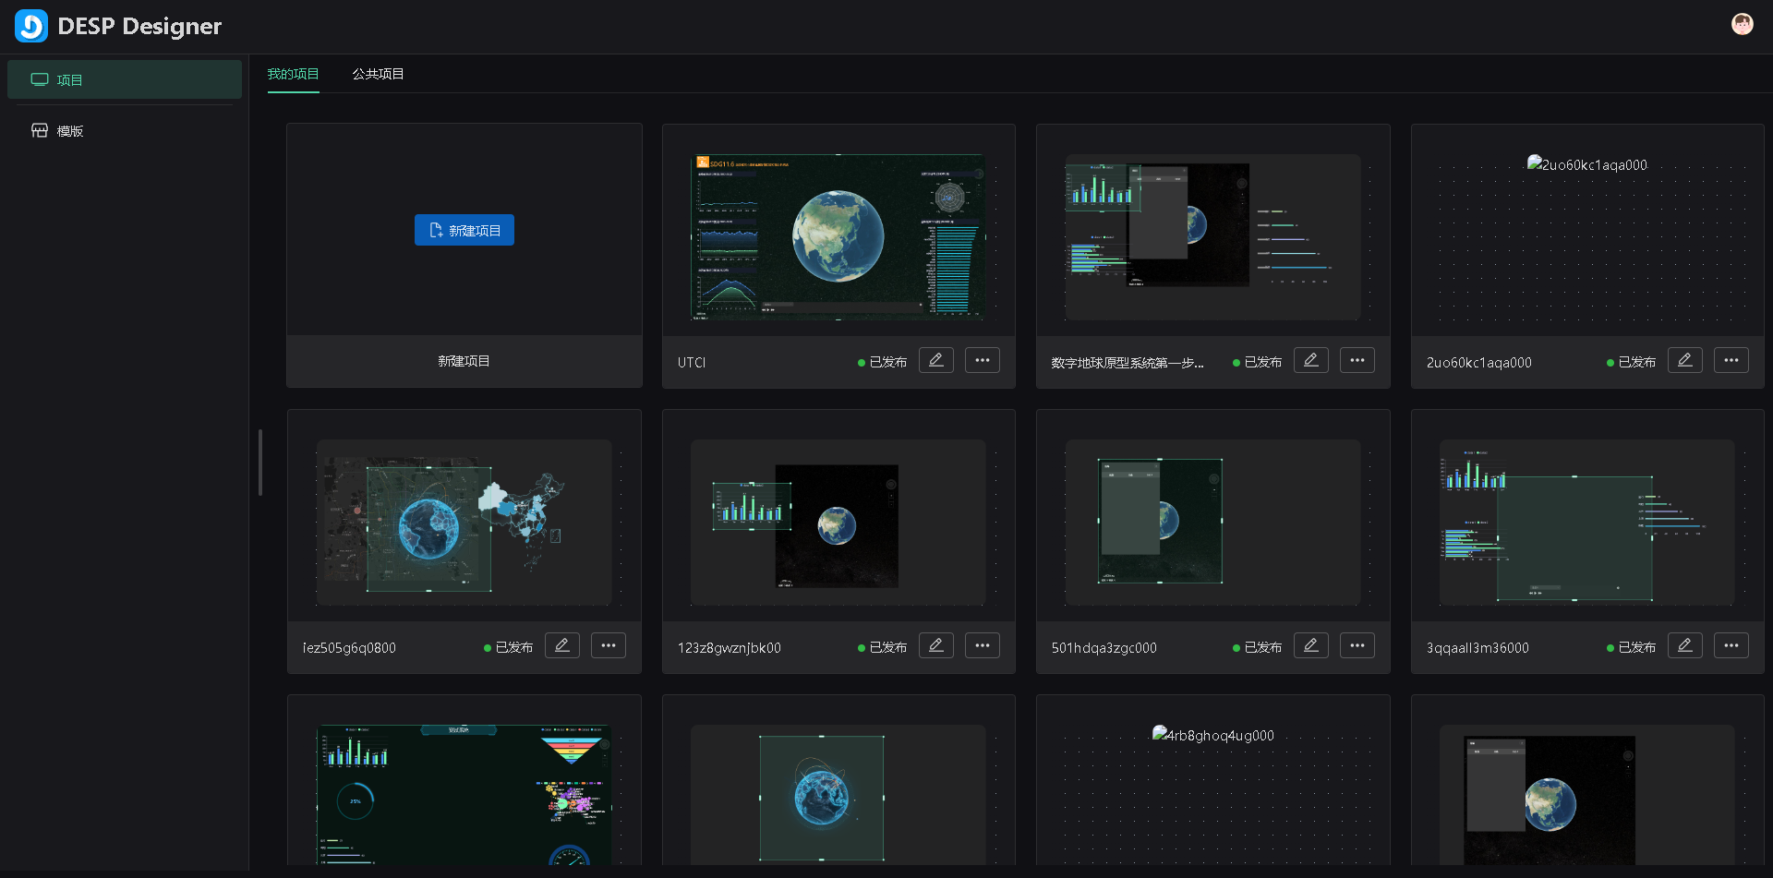Edit the 数字地球原型系统 project
1773x878 pixels.
pyautogui.click(x=1310, y=360)
